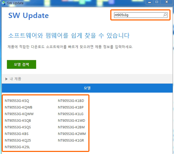Click the 모델 blue header bar
Image resolution: width=174 pixels, height=154 pixels.
pyautogui.click(x=87, y=88)
